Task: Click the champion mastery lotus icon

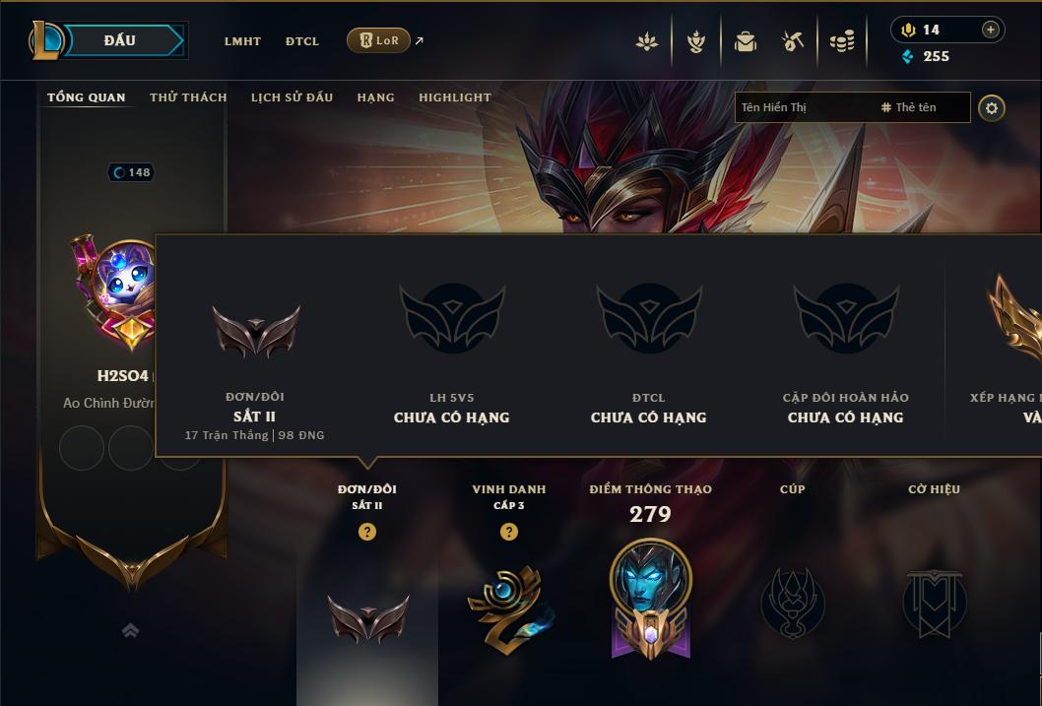Action: (x=647, y=41)
